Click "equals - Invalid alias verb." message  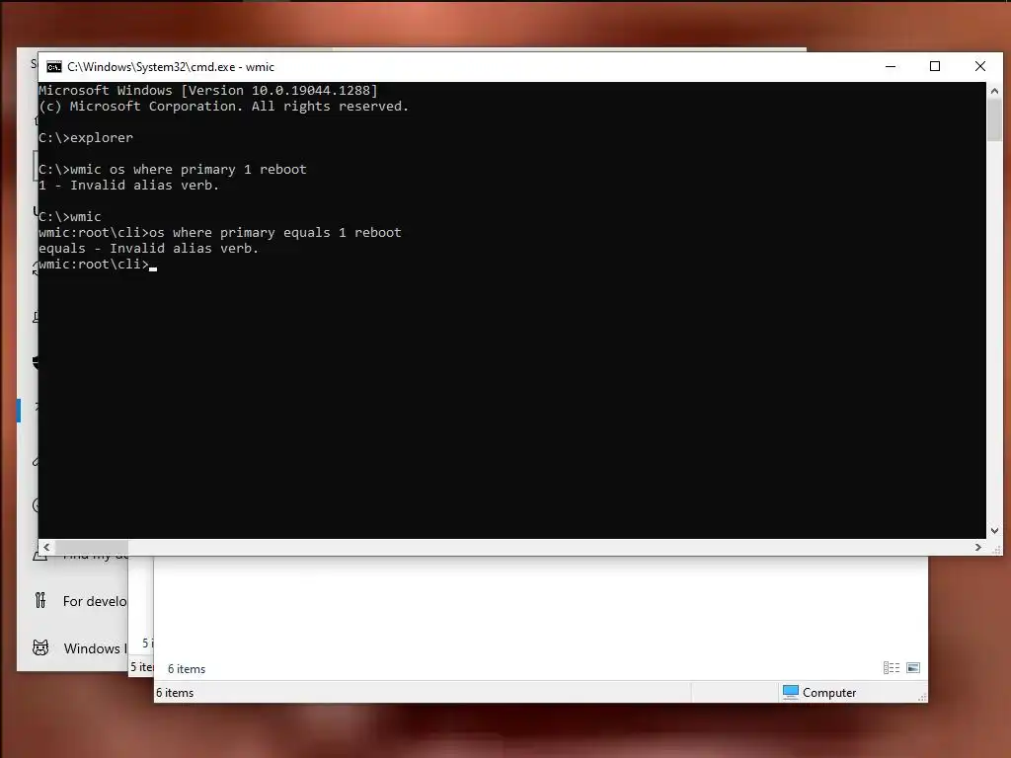tap(148, 248)
